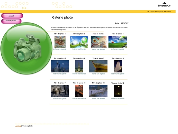Open the Galerie photo pink button
Image resolution: width=178 pixels, height=134 pixels.
click(x=11, y=21)
